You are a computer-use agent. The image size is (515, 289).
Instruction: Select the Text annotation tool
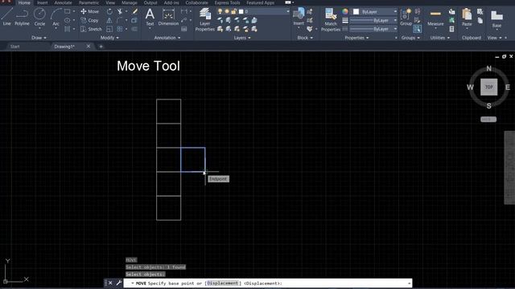pyautogui.click(x=150, y=17)
